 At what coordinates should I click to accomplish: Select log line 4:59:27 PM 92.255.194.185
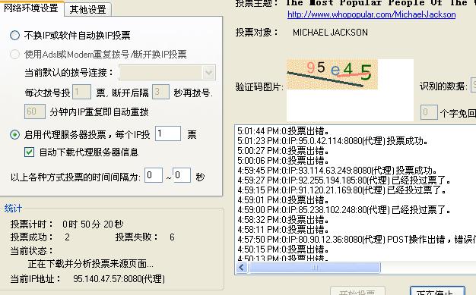[x=344, y=180]
